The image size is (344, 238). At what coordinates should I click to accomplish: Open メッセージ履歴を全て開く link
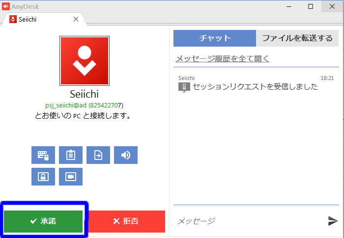coord(223,59)
